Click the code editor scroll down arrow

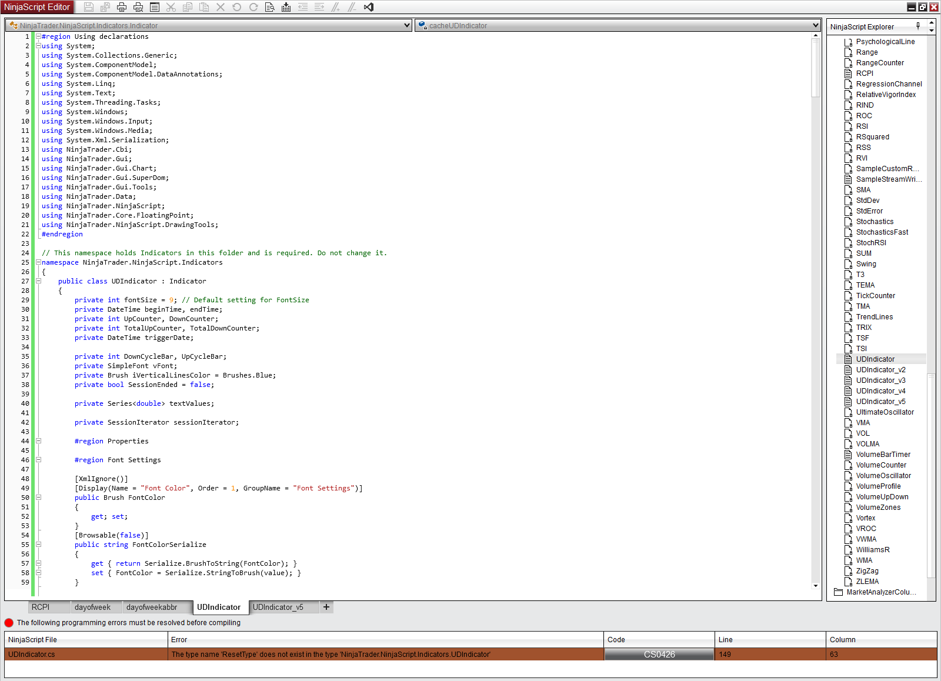coord(816,586)
